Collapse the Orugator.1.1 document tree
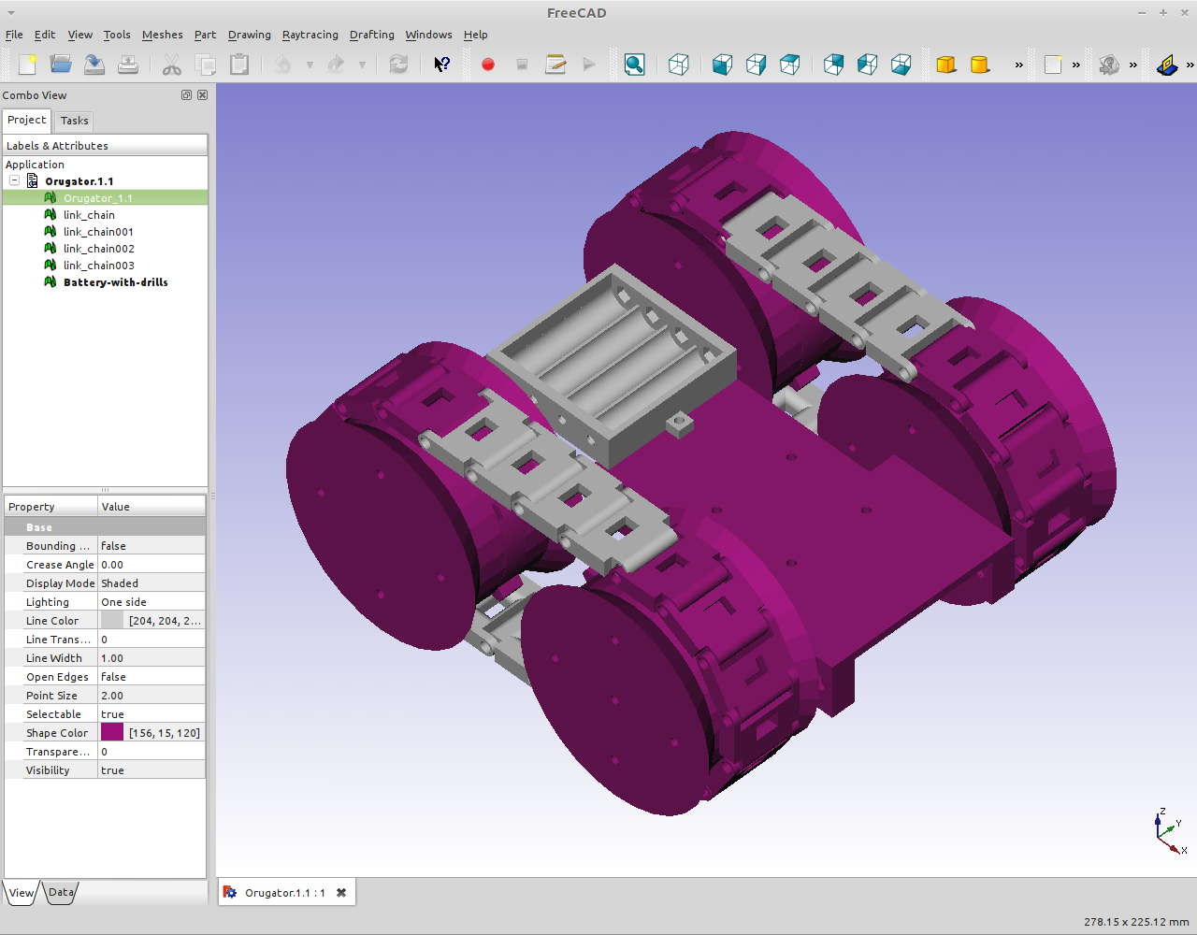 coord(15,180)
